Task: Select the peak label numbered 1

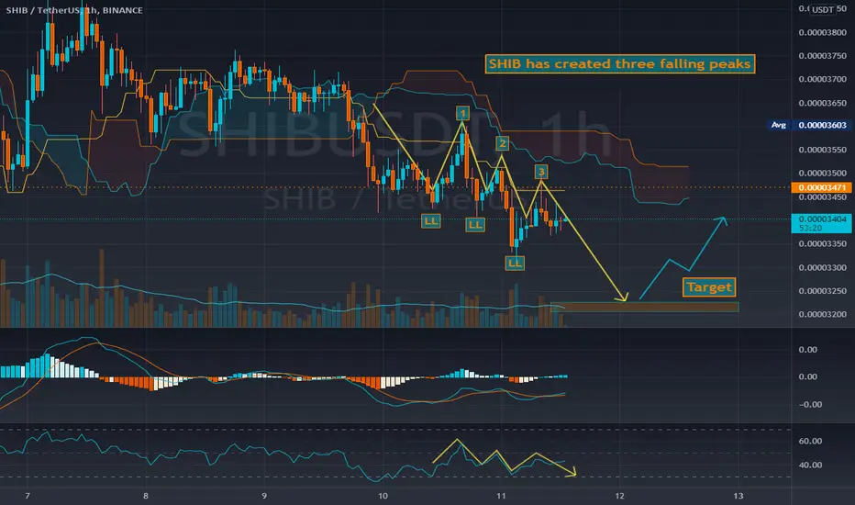Action: [463, 114]
